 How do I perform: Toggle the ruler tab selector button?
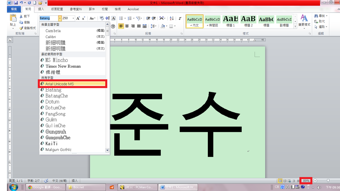[10, 40]
